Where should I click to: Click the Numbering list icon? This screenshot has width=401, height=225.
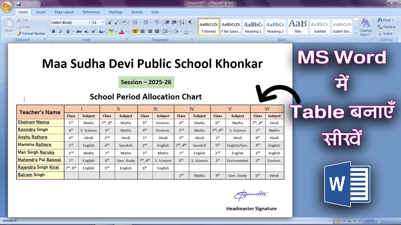[146, 22]
